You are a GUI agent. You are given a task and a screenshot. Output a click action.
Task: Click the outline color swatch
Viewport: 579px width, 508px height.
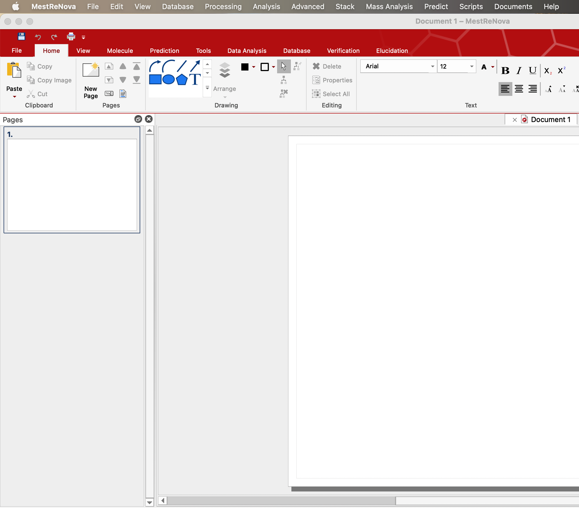(265, 67)
